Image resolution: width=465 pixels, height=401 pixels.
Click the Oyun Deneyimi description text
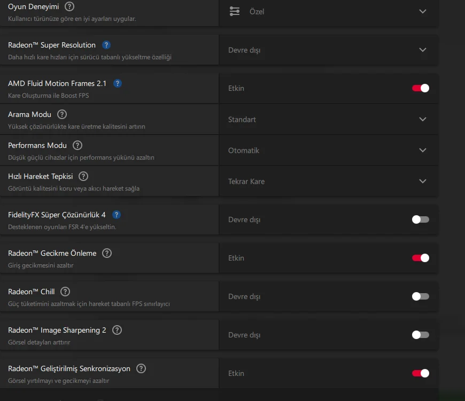pyautogui.click(x=72, y=19)
